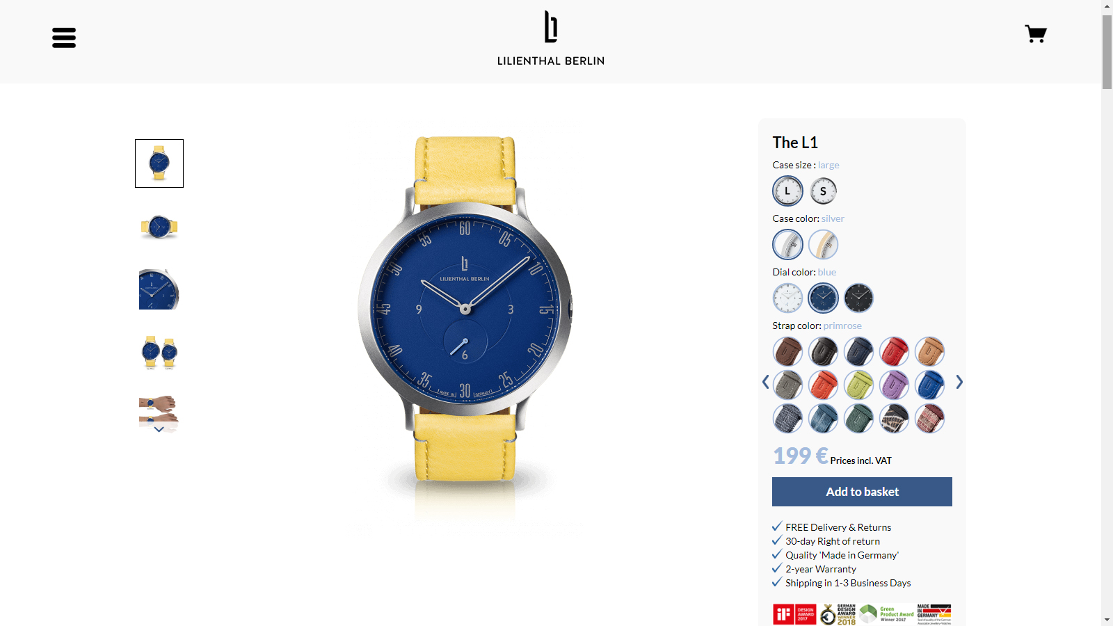
Task: Pick the red strap color swatch
Action: click(894, 351)
